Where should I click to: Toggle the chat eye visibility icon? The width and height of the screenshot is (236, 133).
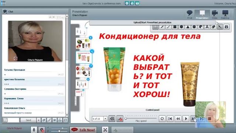pos(55,120)
